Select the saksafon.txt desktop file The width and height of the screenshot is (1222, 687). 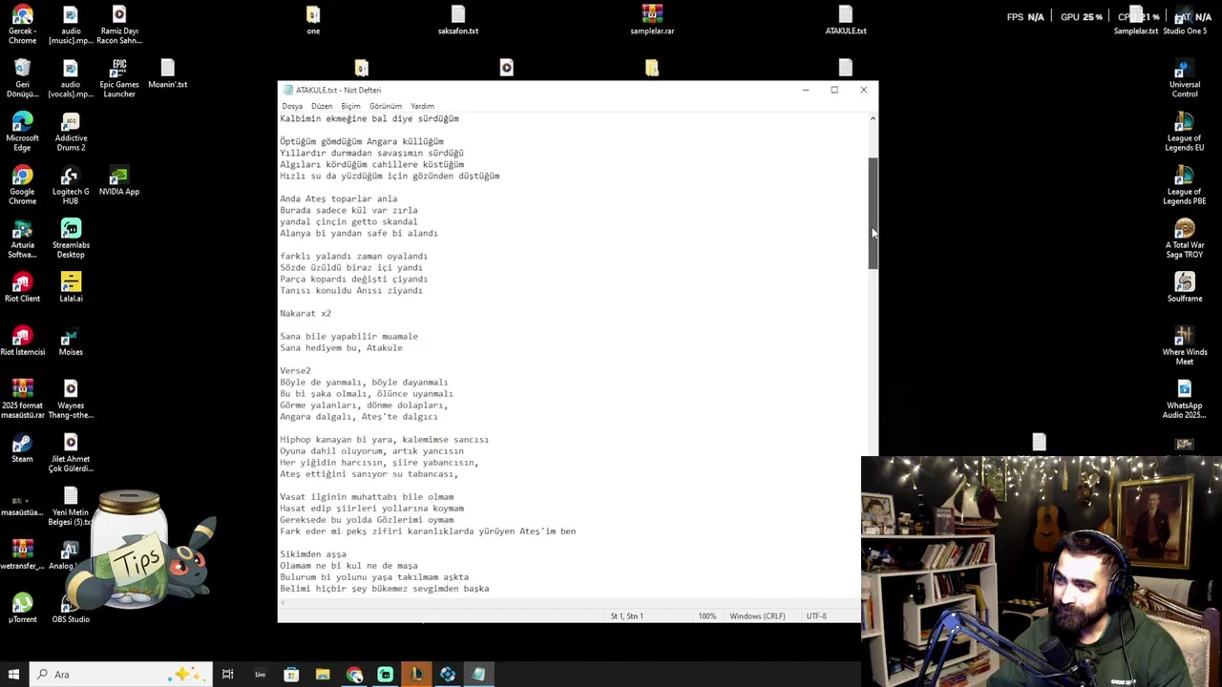(458, 20)
